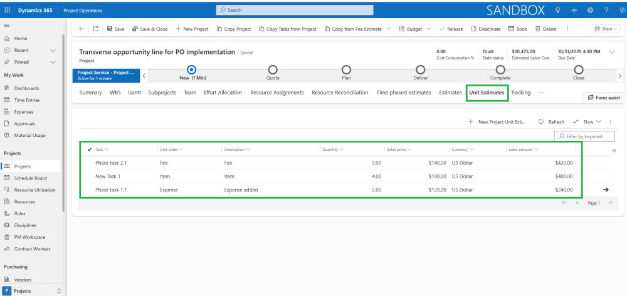Open the Dynamics 365 app launcher waffle

8,10
